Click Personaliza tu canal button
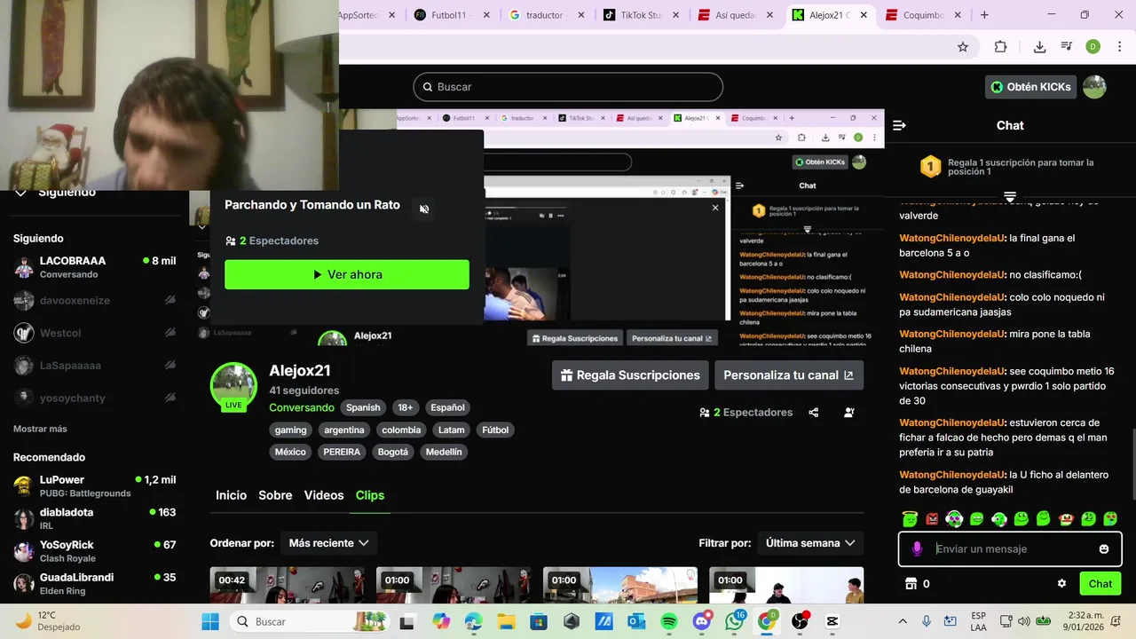The width and height of the screenshot is (1136, 639). pyautogui.click(x=789, y=375)
